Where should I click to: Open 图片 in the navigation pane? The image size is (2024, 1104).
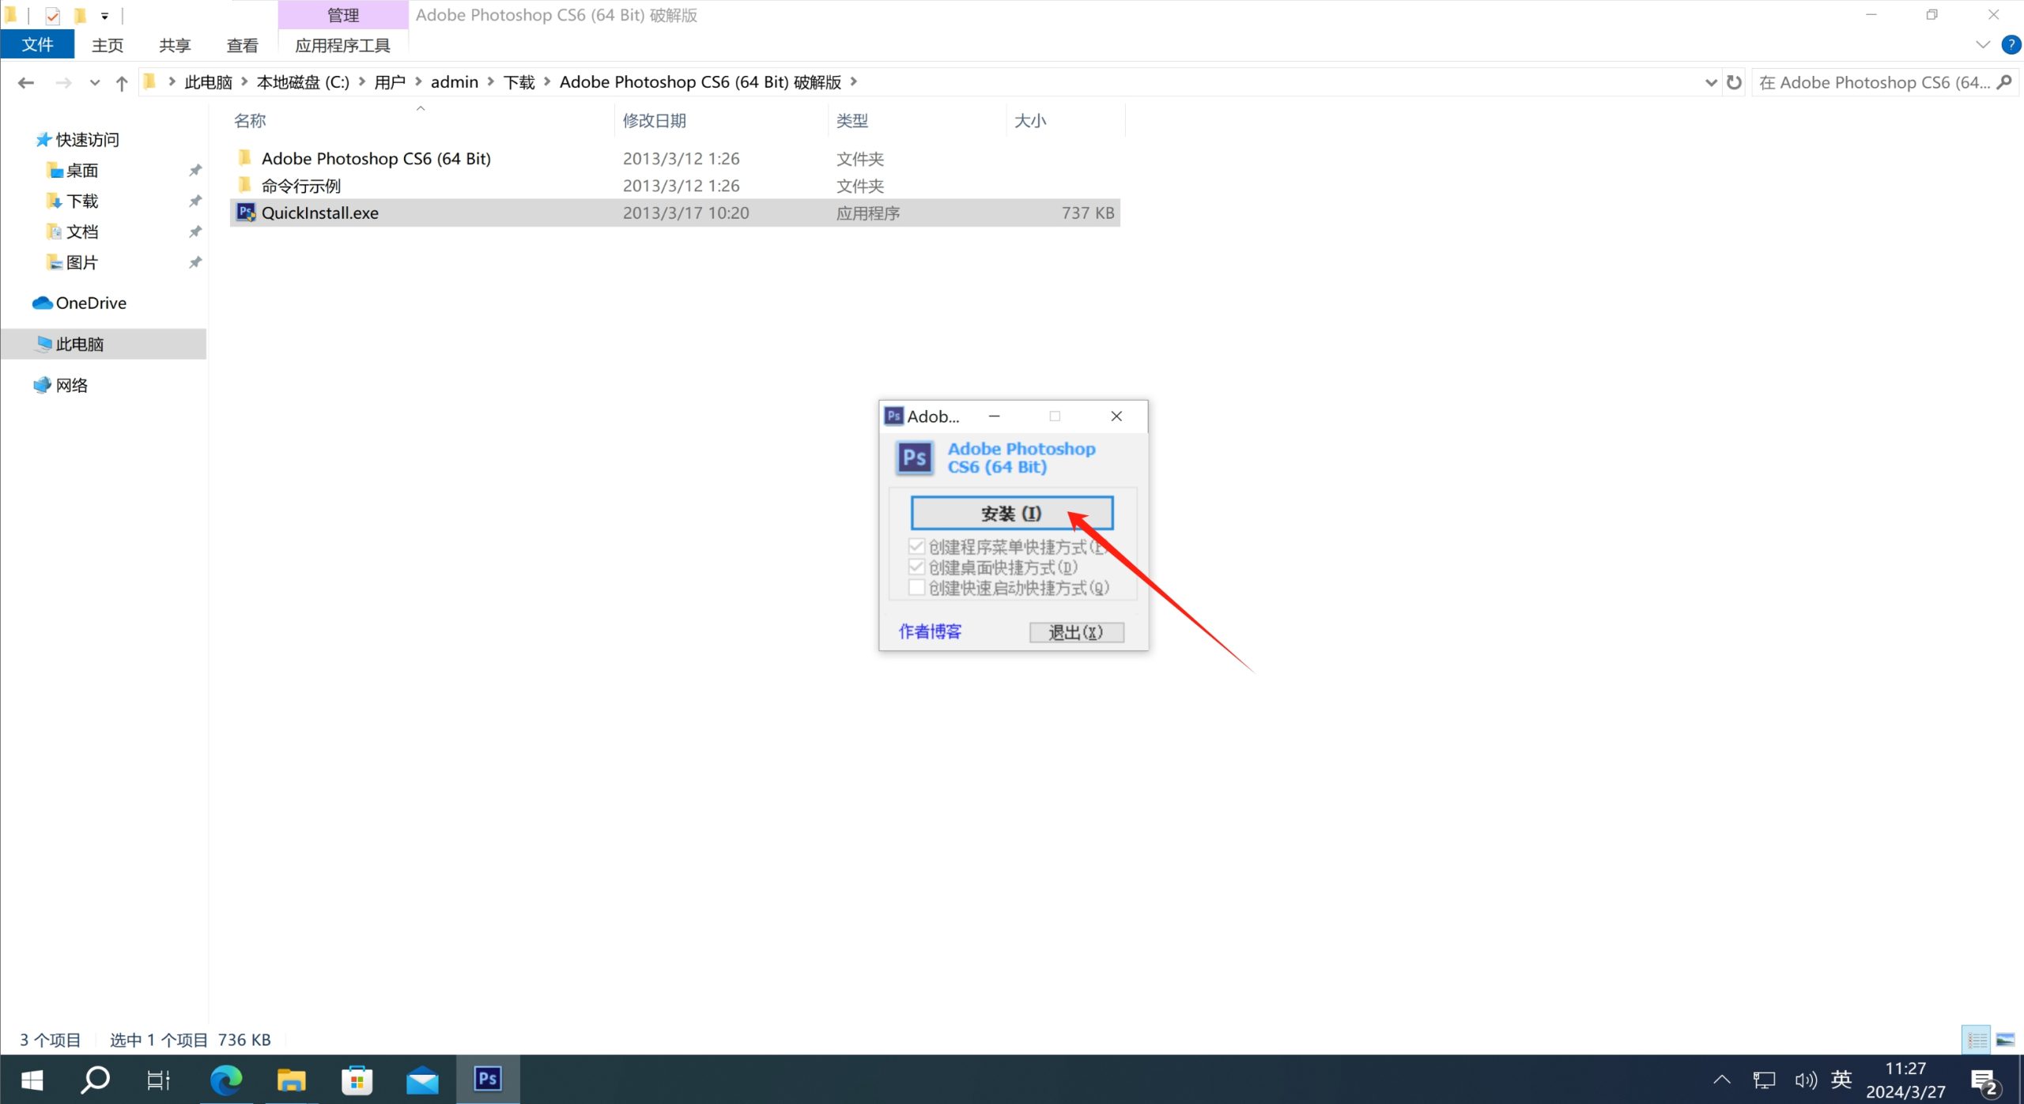tap(82, 262)
